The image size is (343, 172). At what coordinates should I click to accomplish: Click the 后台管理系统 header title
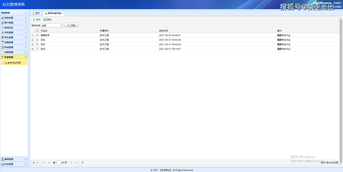pyautogui.click(x=14, y=4)
